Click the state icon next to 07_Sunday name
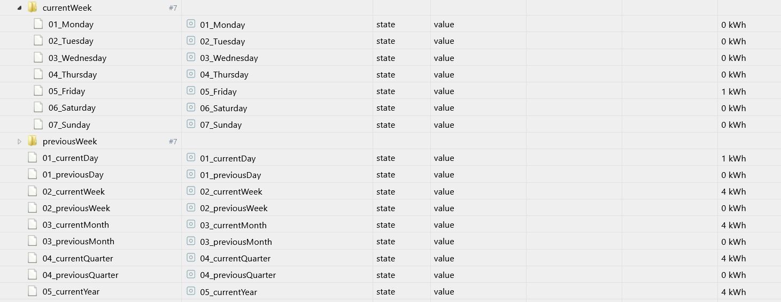 point(191,124)
